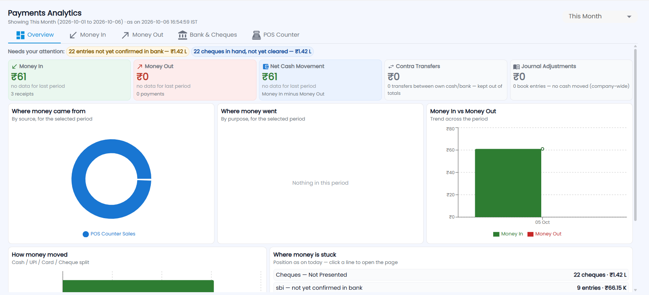Viewport: 649px width, 295px height.
Task: Click the Net Cash Movement ₹61 card
Action: pos(320,80)
